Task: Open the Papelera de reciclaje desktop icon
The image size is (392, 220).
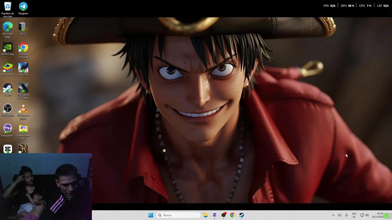Action: pos(8,9)
